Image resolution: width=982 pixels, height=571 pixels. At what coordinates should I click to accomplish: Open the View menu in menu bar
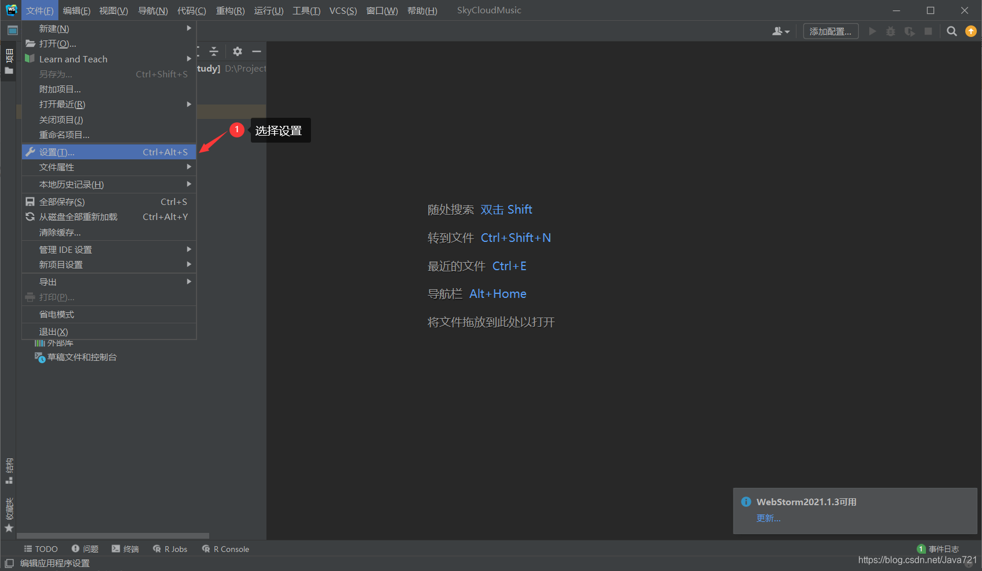tap(113, 10)
